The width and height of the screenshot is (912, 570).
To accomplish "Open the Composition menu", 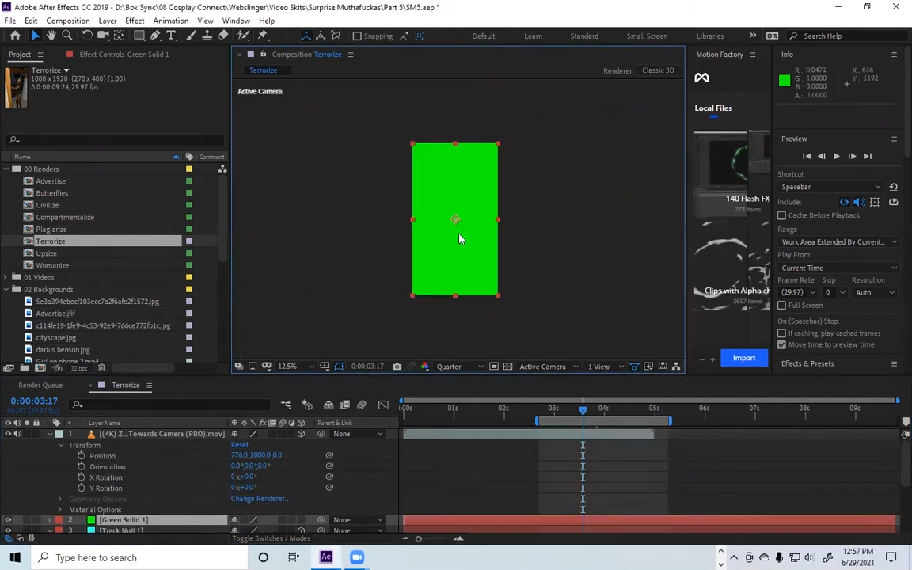I will pos(67,21).
